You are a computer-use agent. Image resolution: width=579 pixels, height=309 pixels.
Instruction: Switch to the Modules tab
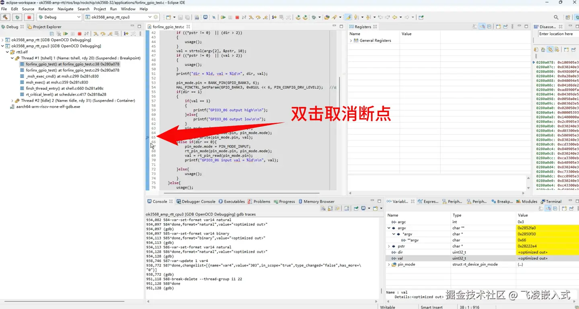point(527,201)
